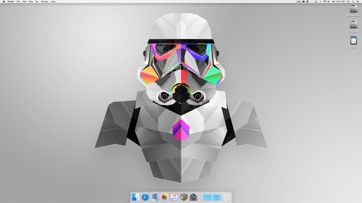Launch Photos from the Dock

tap(164, 197)
